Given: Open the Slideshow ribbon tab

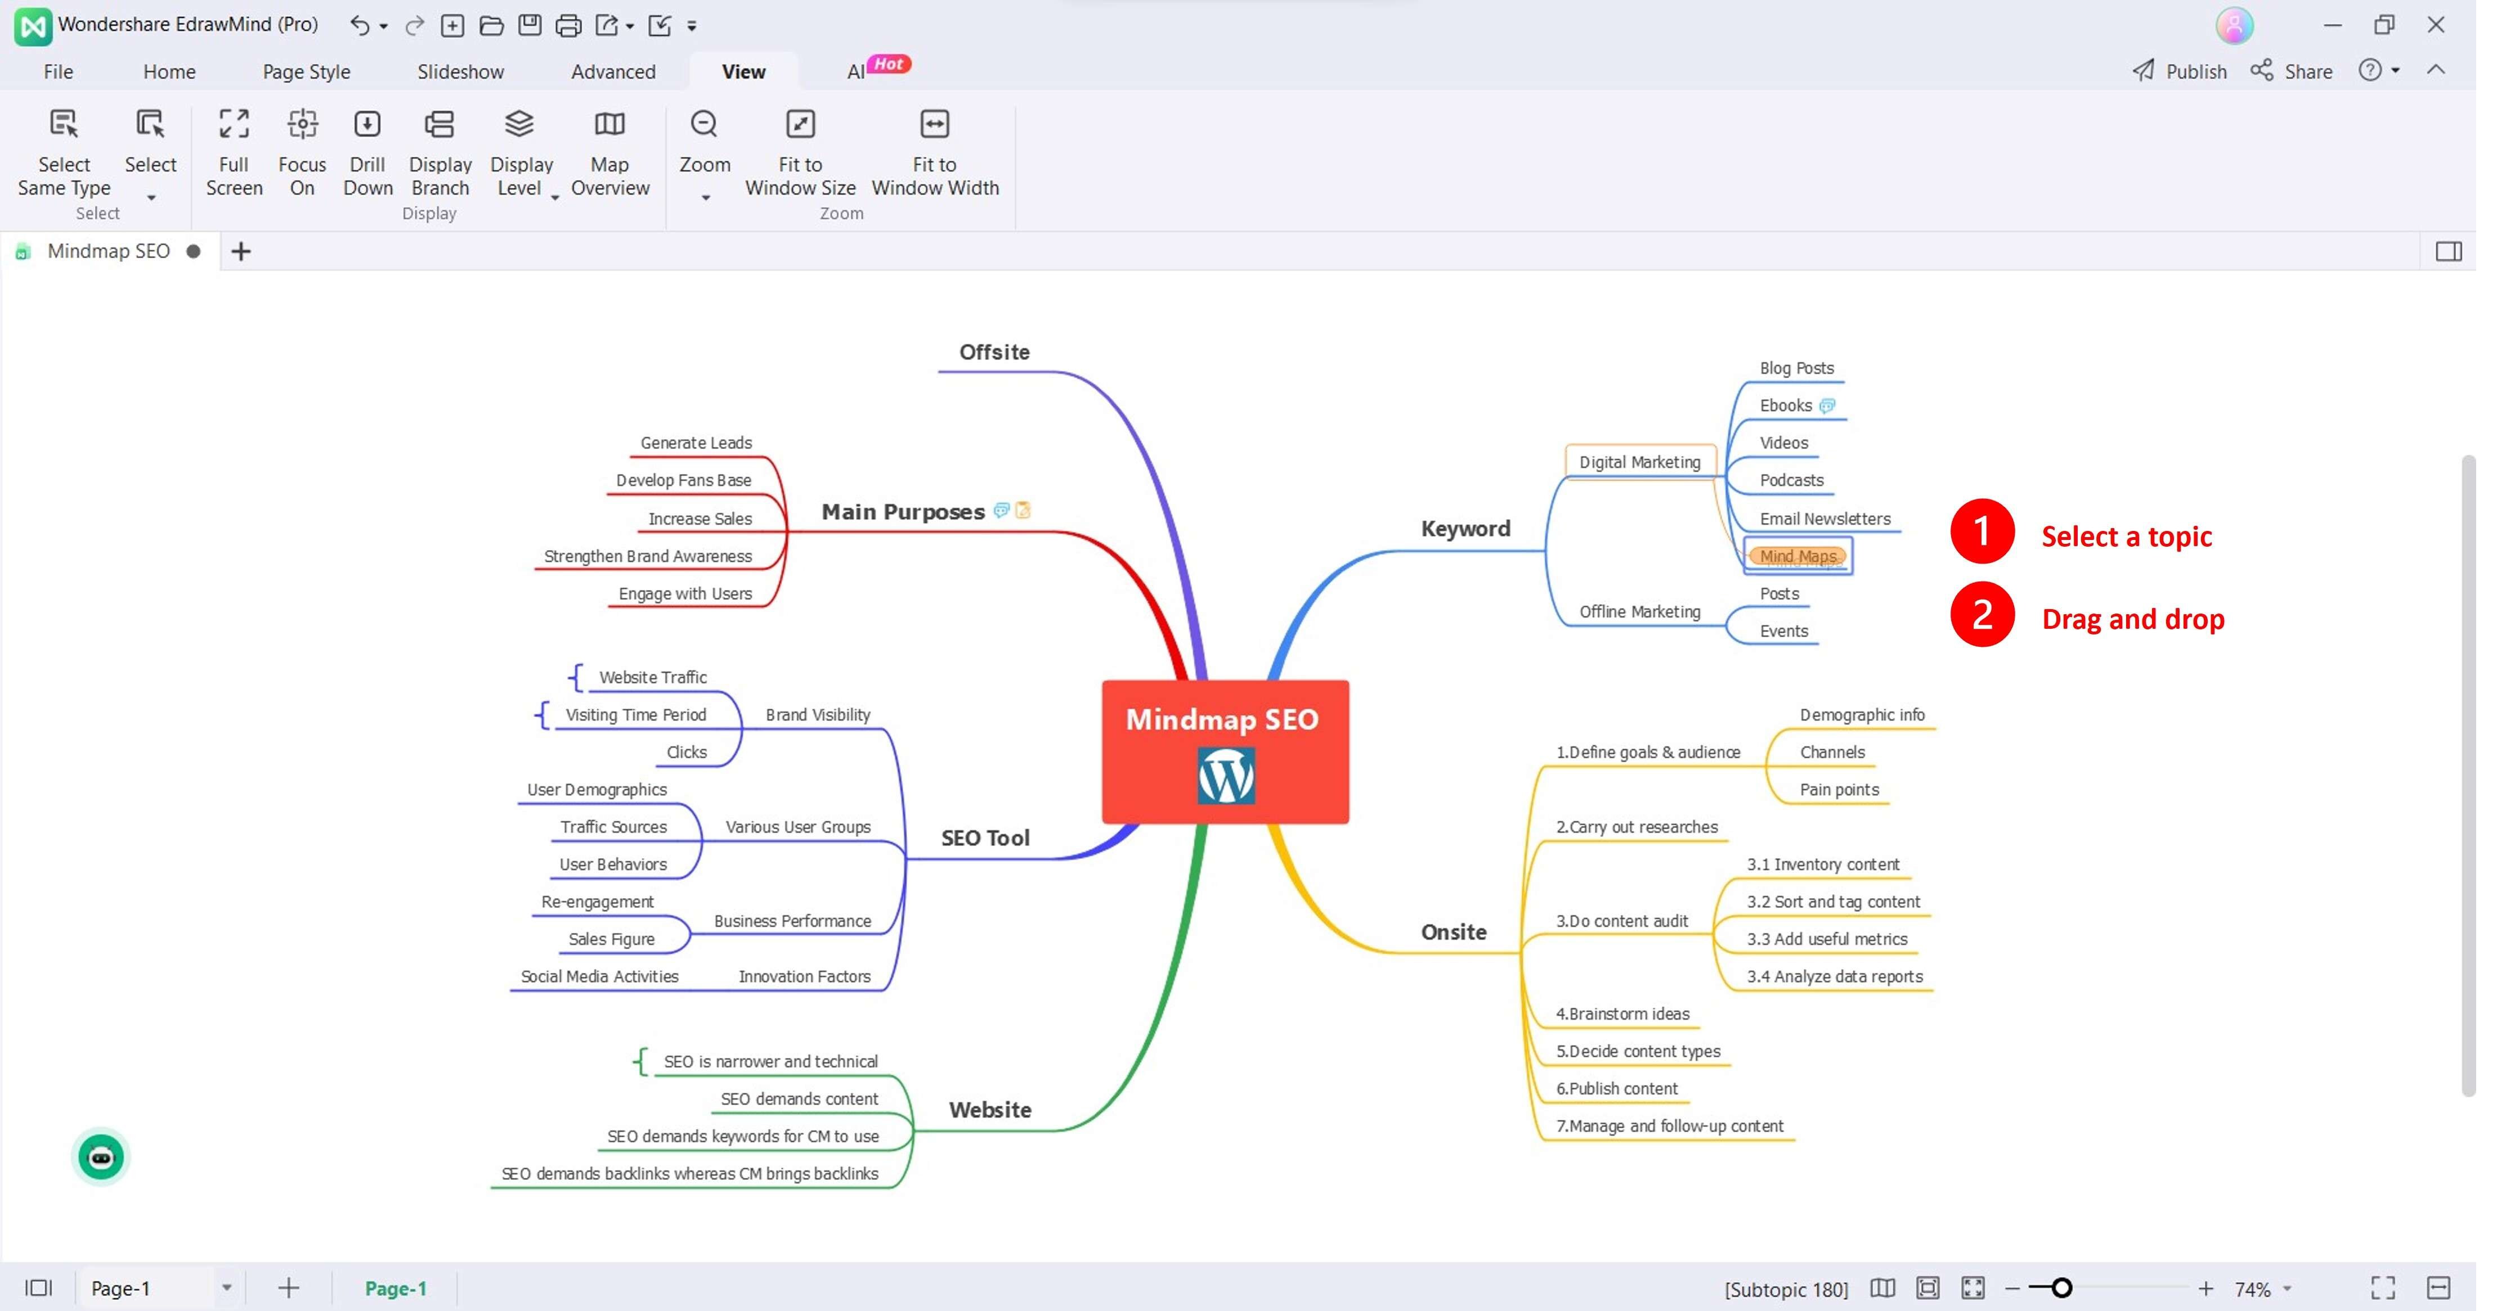Looking at the screenshot, I should click(x=460, y=71).
